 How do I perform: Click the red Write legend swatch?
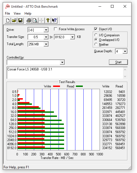(56, 86)
